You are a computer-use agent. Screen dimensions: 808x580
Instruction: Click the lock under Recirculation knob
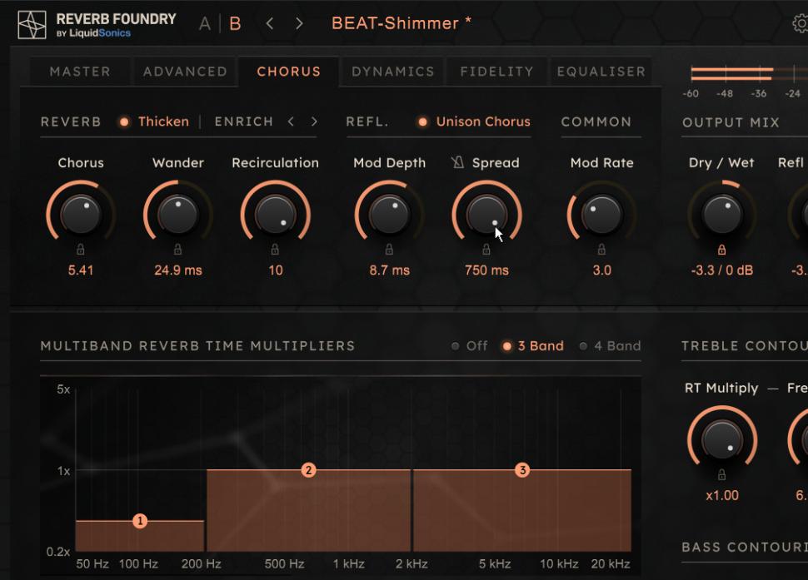click(x=276, y=249)
